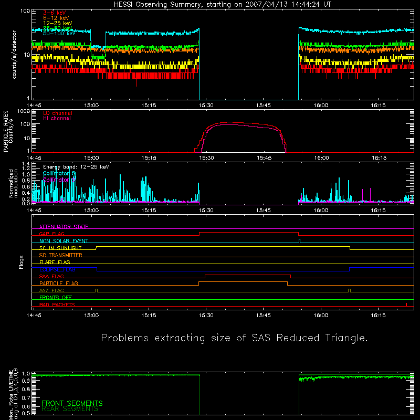
Task: Click the vertical 'Flags' axis label
Action: click(22, 262)
